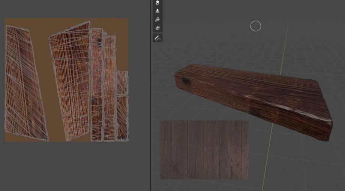Click the small upper-right UV island
This screenshot has width=345, height=191.
click(122, 82)
